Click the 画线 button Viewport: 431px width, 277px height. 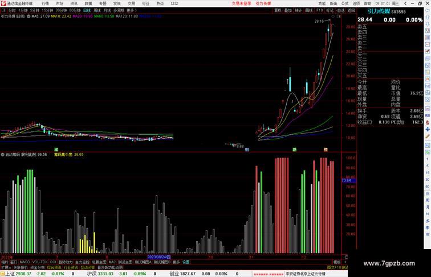[x=309, y=10]
